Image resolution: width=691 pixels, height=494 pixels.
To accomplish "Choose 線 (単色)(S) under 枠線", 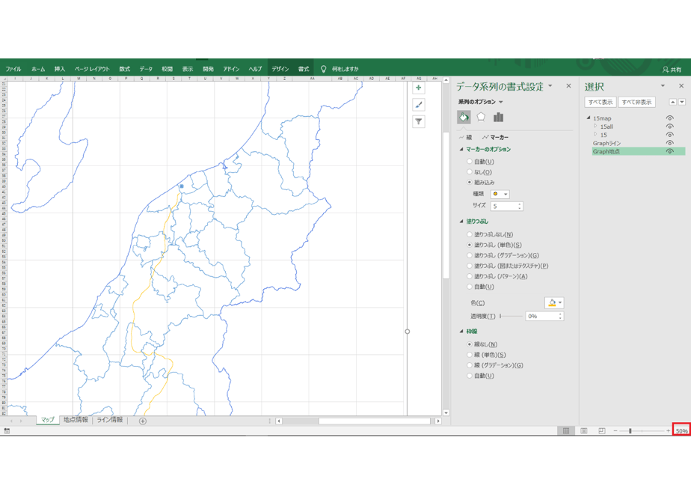I will click(470, 355).
